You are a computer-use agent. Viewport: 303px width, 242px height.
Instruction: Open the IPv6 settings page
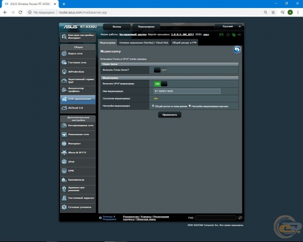tap(78, 162)
